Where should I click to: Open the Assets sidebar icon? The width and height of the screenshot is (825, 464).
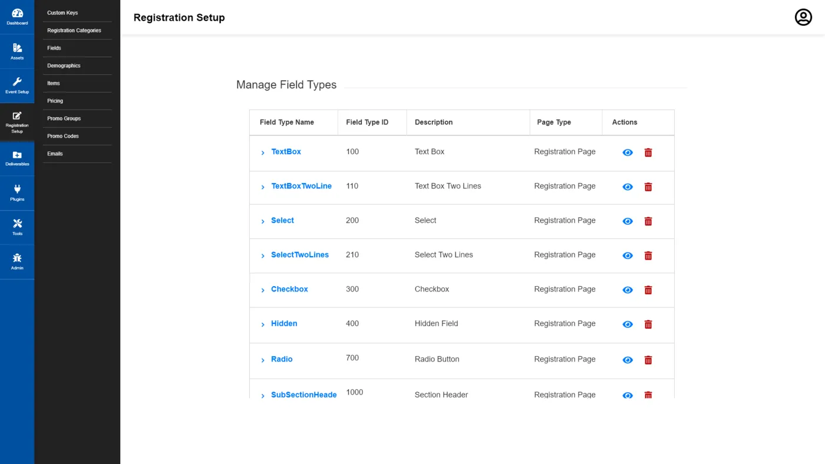pos(17,48)
